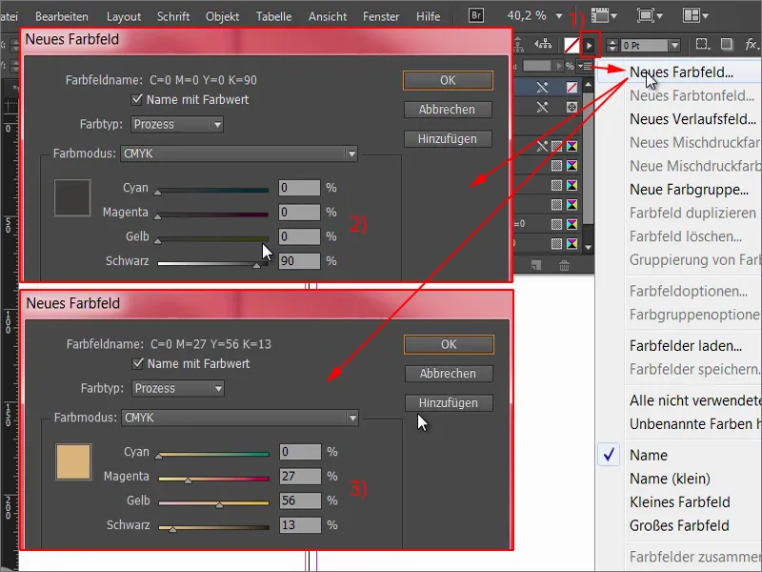
Task: Open the swatches panel flyout menu icon
Action: point(587,66)
